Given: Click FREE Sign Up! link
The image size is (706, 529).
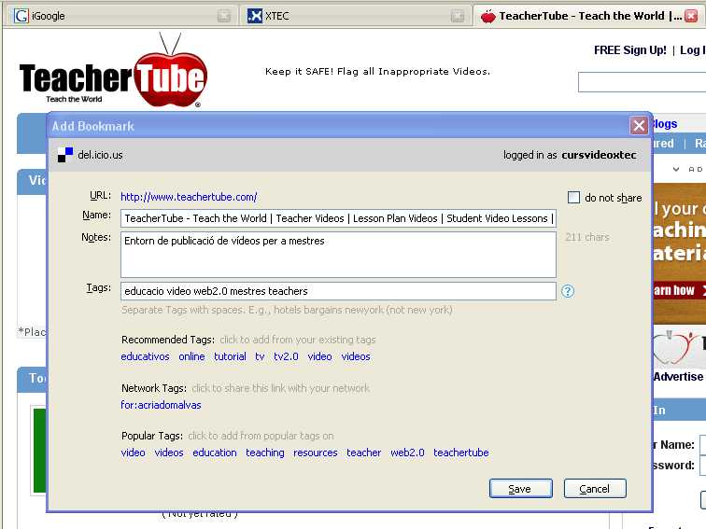Looking at the screenshot, I should (630, 50).
